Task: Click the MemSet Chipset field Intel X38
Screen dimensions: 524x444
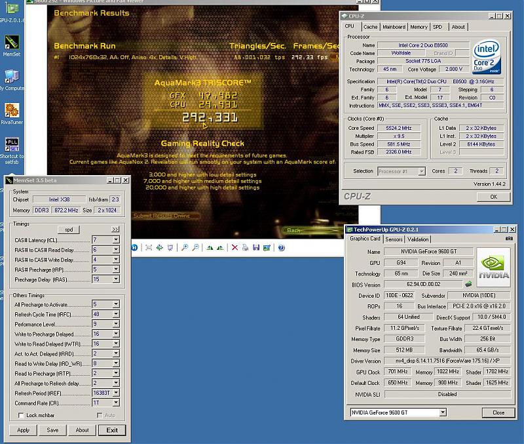Action: tap(59, 199)
